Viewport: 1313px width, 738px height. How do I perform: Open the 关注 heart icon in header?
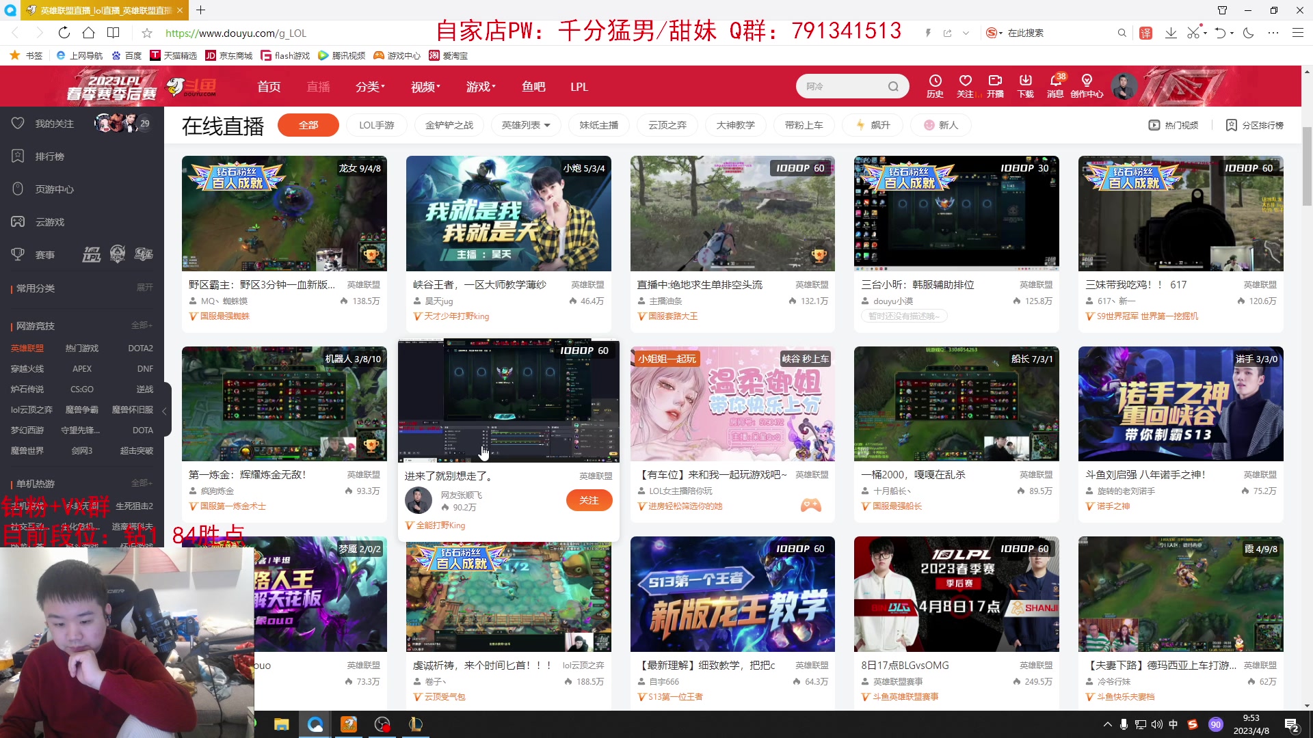point(965,86)
